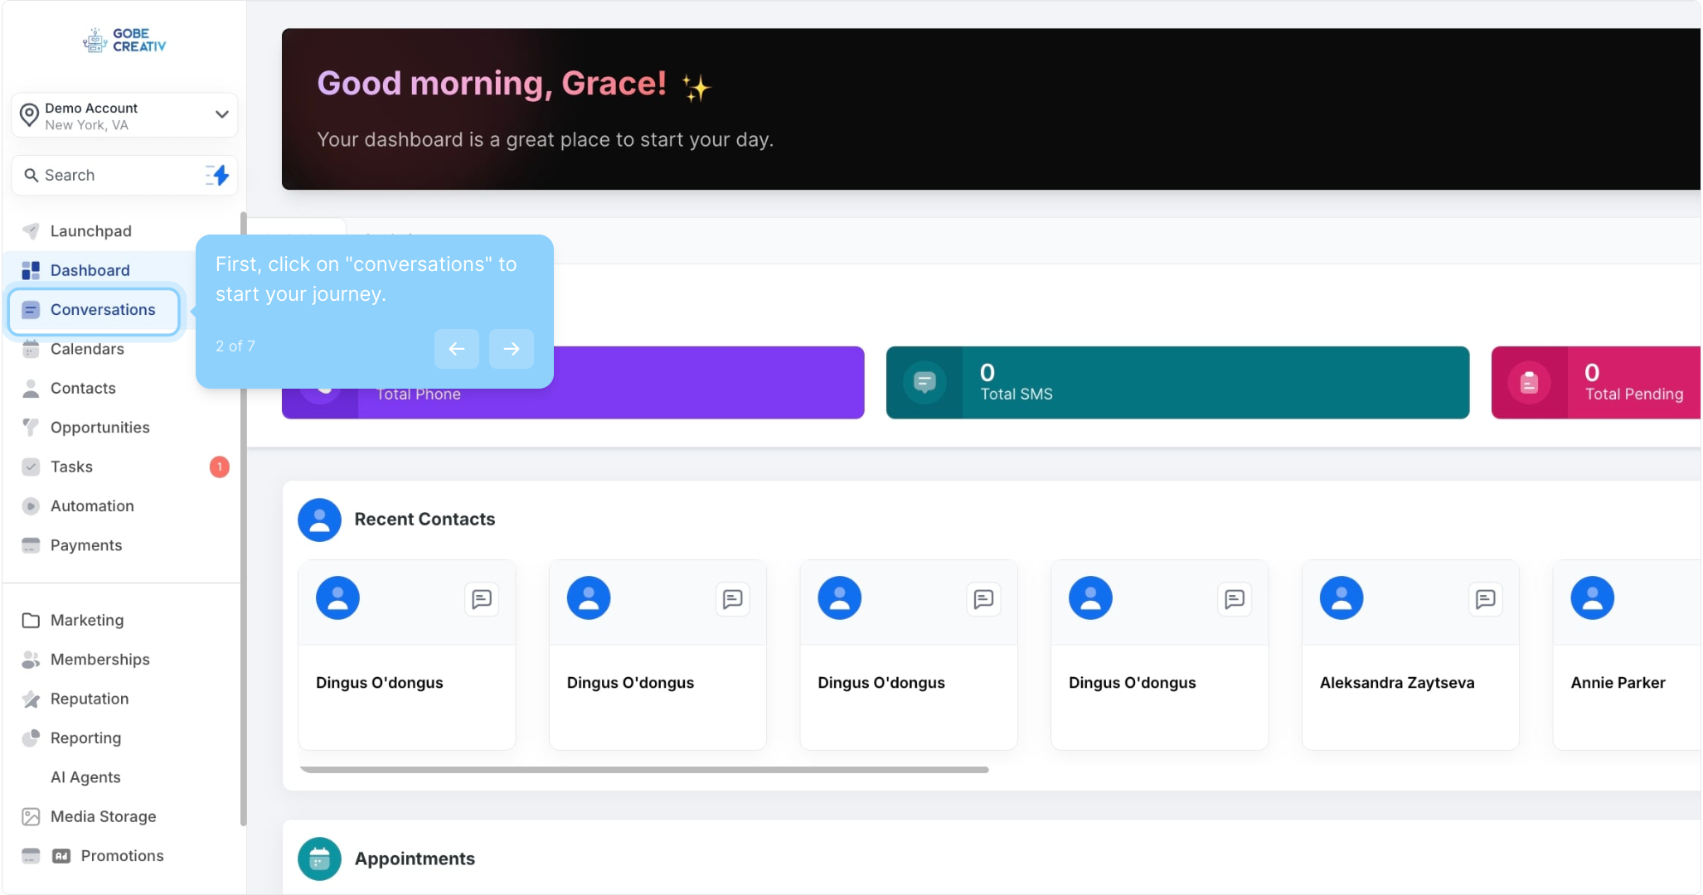
Task: Click the lightning bolt quick actions icon
Action: point(218,175)
